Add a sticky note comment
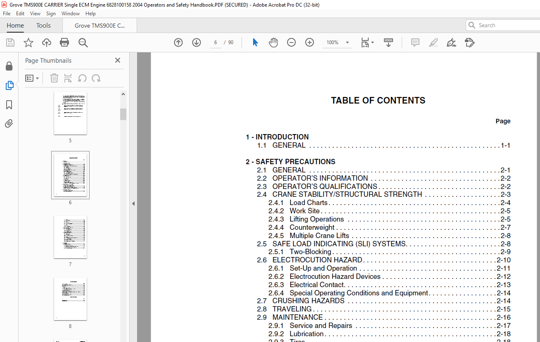This screenshot has width=540, height=342. coord(415,42)
